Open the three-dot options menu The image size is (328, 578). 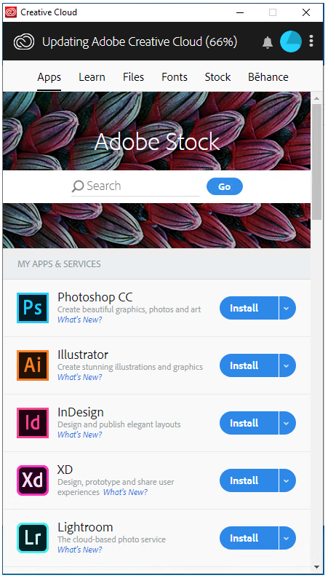click(x=311, y=41)
